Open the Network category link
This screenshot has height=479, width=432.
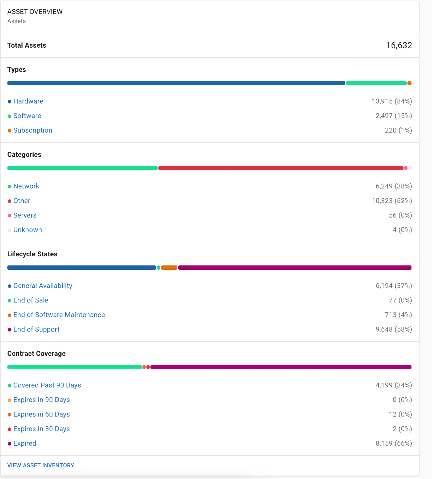coord(26,186)
